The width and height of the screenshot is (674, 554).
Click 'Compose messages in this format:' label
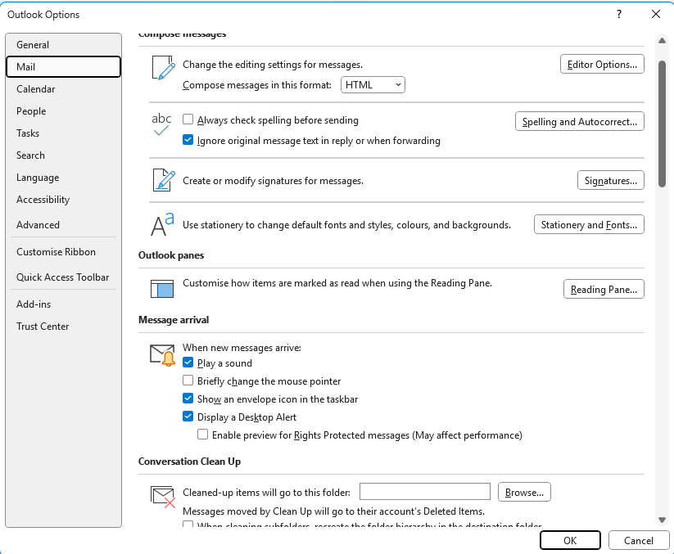click(x=257, y=85)
